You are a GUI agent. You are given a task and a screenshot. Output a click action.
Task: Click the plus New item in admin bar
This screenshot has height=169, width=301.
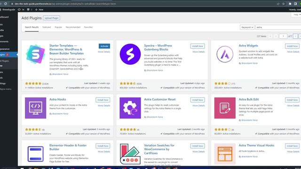(x=39, y=9)
